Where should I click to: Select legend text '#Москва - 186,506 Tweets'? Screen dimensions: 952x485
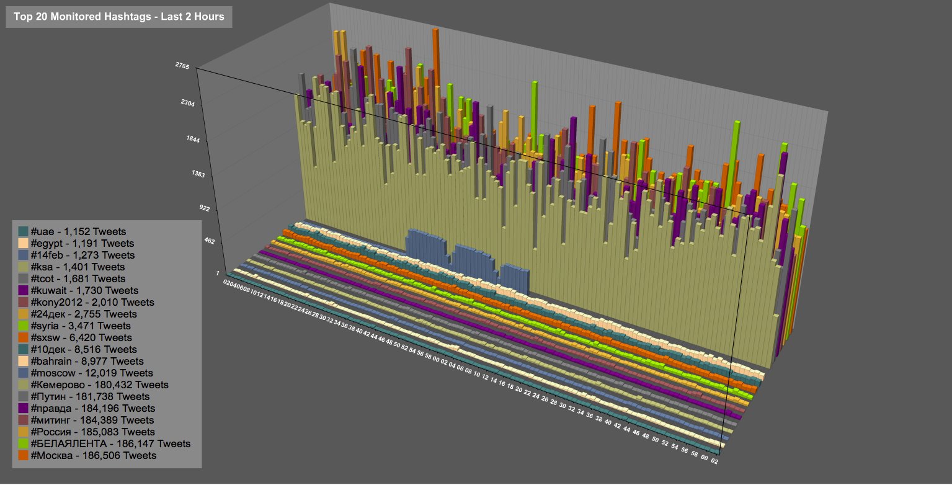pyautogui.click(x=94, y=455)
